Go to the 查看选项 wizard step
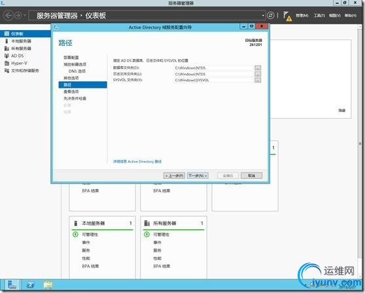The image size is (365, 293). click(71, 92)
